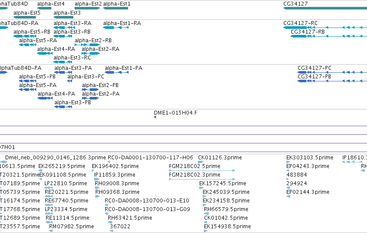Click the alpha-Est1 gene label
The image size is (367, 233).
(117, 4)
